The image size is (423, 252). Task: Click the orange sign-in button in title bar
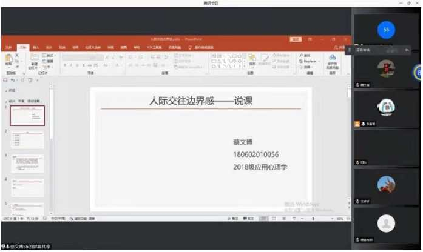pyautogui.click(x=296, y=39)
